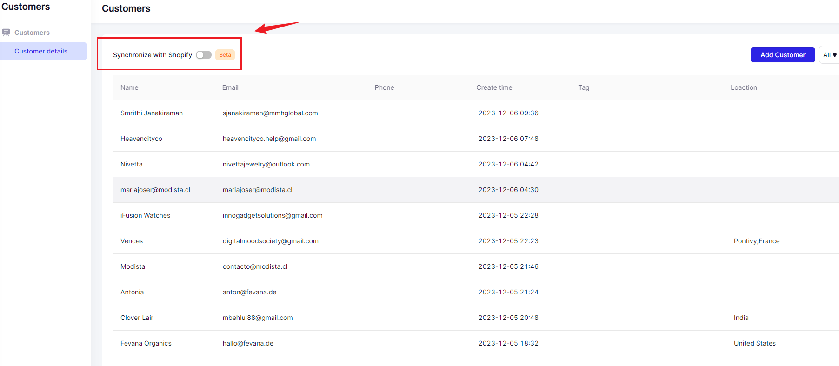Open Clover Lair customer row
The height and width of the screenshot is (366, 839).
click(476, 318)
